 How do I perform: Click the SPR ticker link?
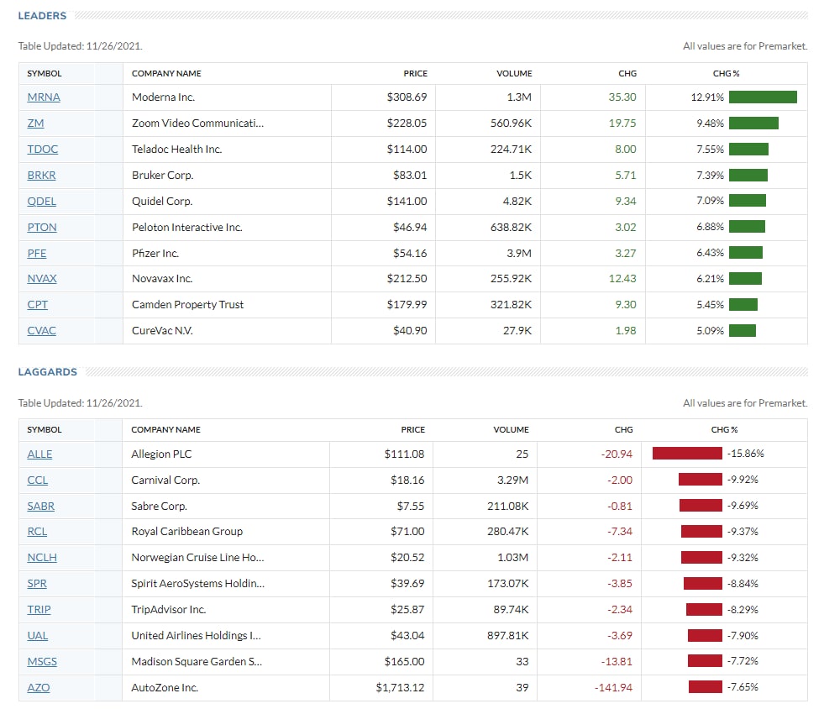[37, 583]
